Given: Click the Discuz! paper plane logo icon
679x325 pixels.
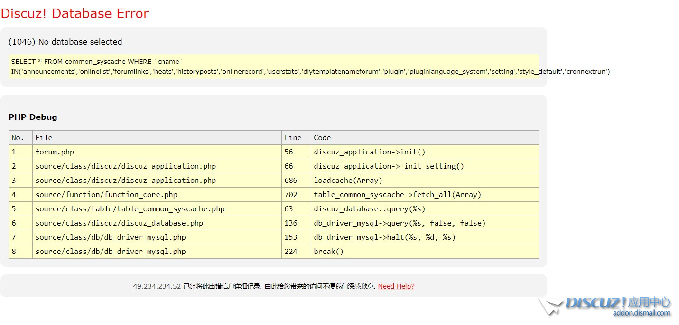Looking at the screenshot, I should 550,306.
